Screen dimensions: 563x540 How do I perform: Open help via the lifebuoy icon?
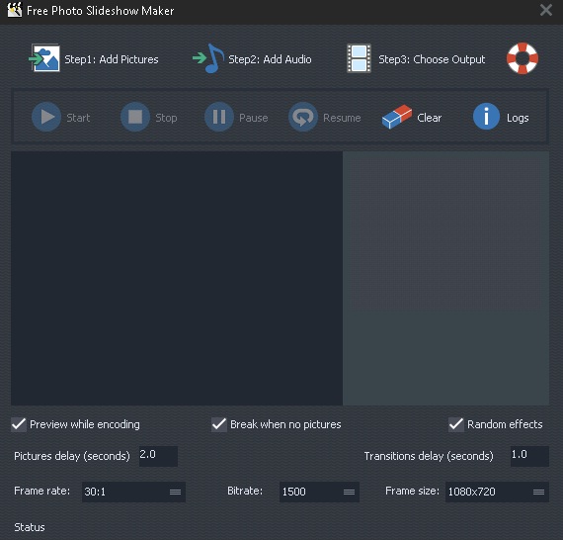click(x=523, y=58)
